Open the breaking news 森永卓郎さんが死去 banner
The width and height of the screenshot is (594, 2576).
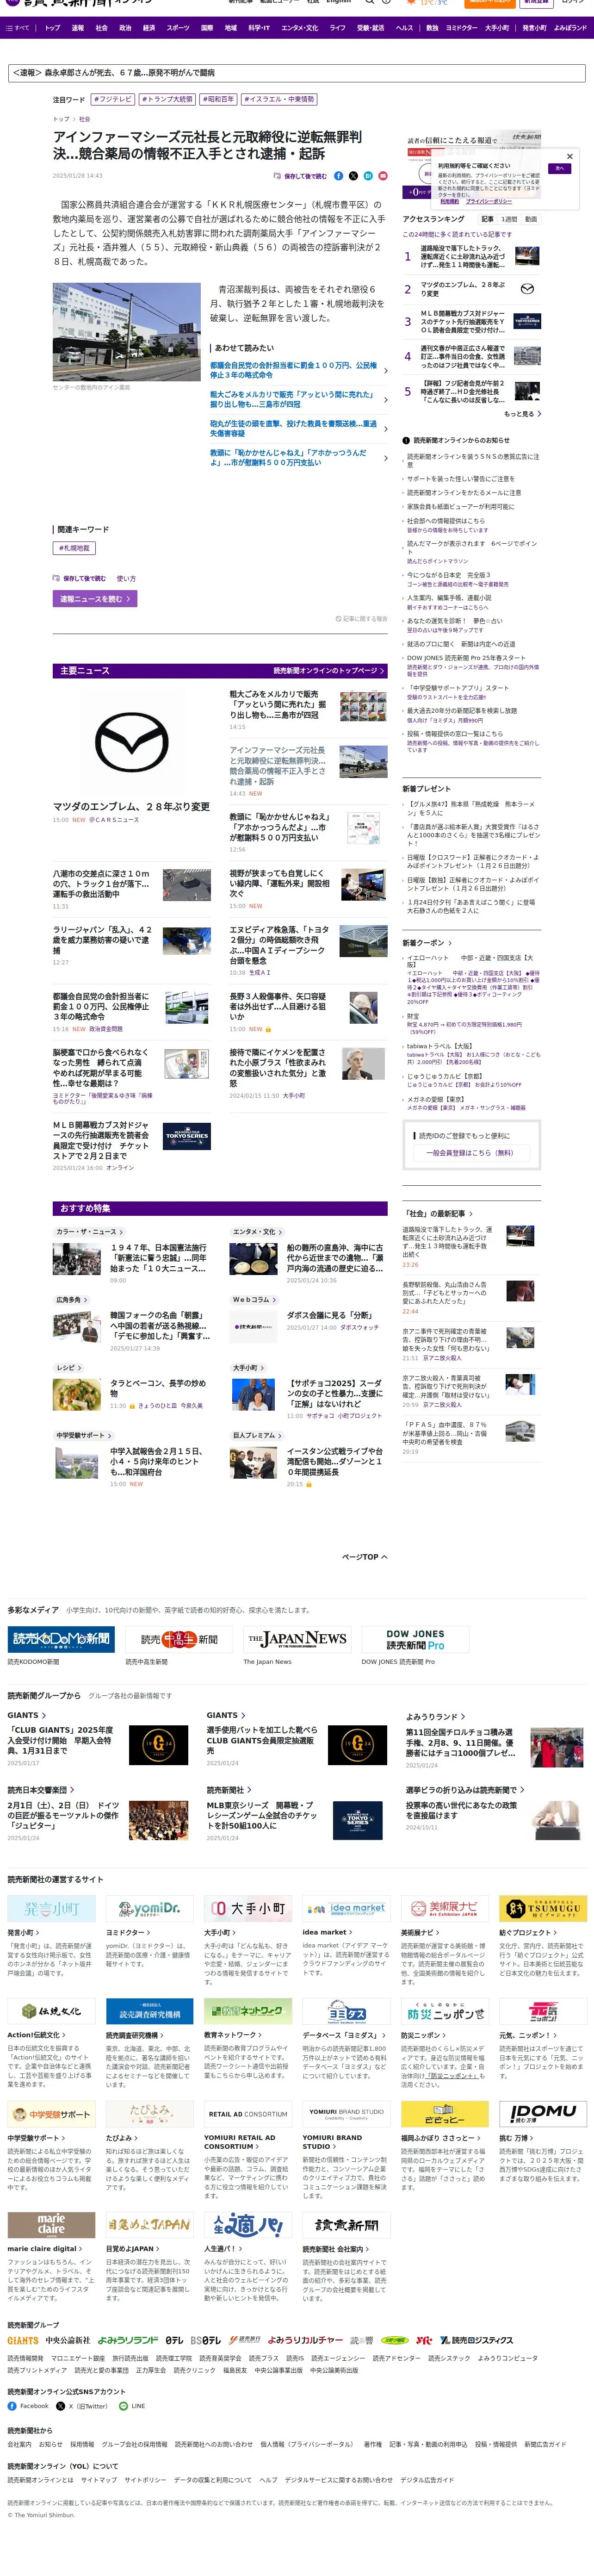coord(296,72)
